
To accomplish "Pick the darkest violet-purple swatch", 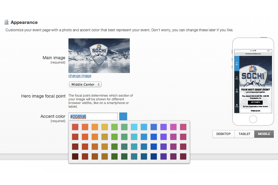I will (x=164, y=156).
